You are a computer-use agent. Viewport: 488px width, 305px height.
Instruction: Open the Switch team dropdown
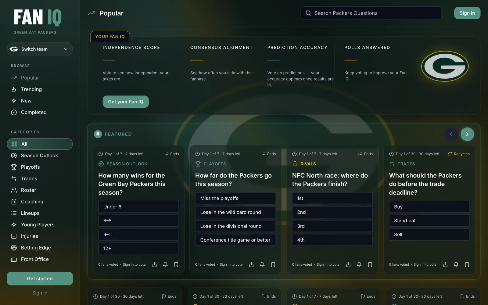tap(40, 49)
